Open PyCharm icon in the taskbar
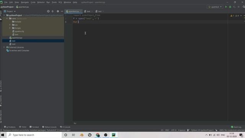 (x=114, y=135)
